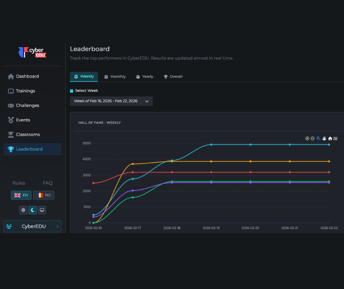Select system theme monitor icon
The image size is (344, 289).
click(42, 210)
